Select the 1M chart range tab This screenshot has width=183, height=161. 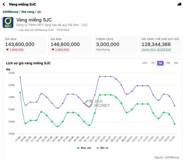(x=160, y=63)
